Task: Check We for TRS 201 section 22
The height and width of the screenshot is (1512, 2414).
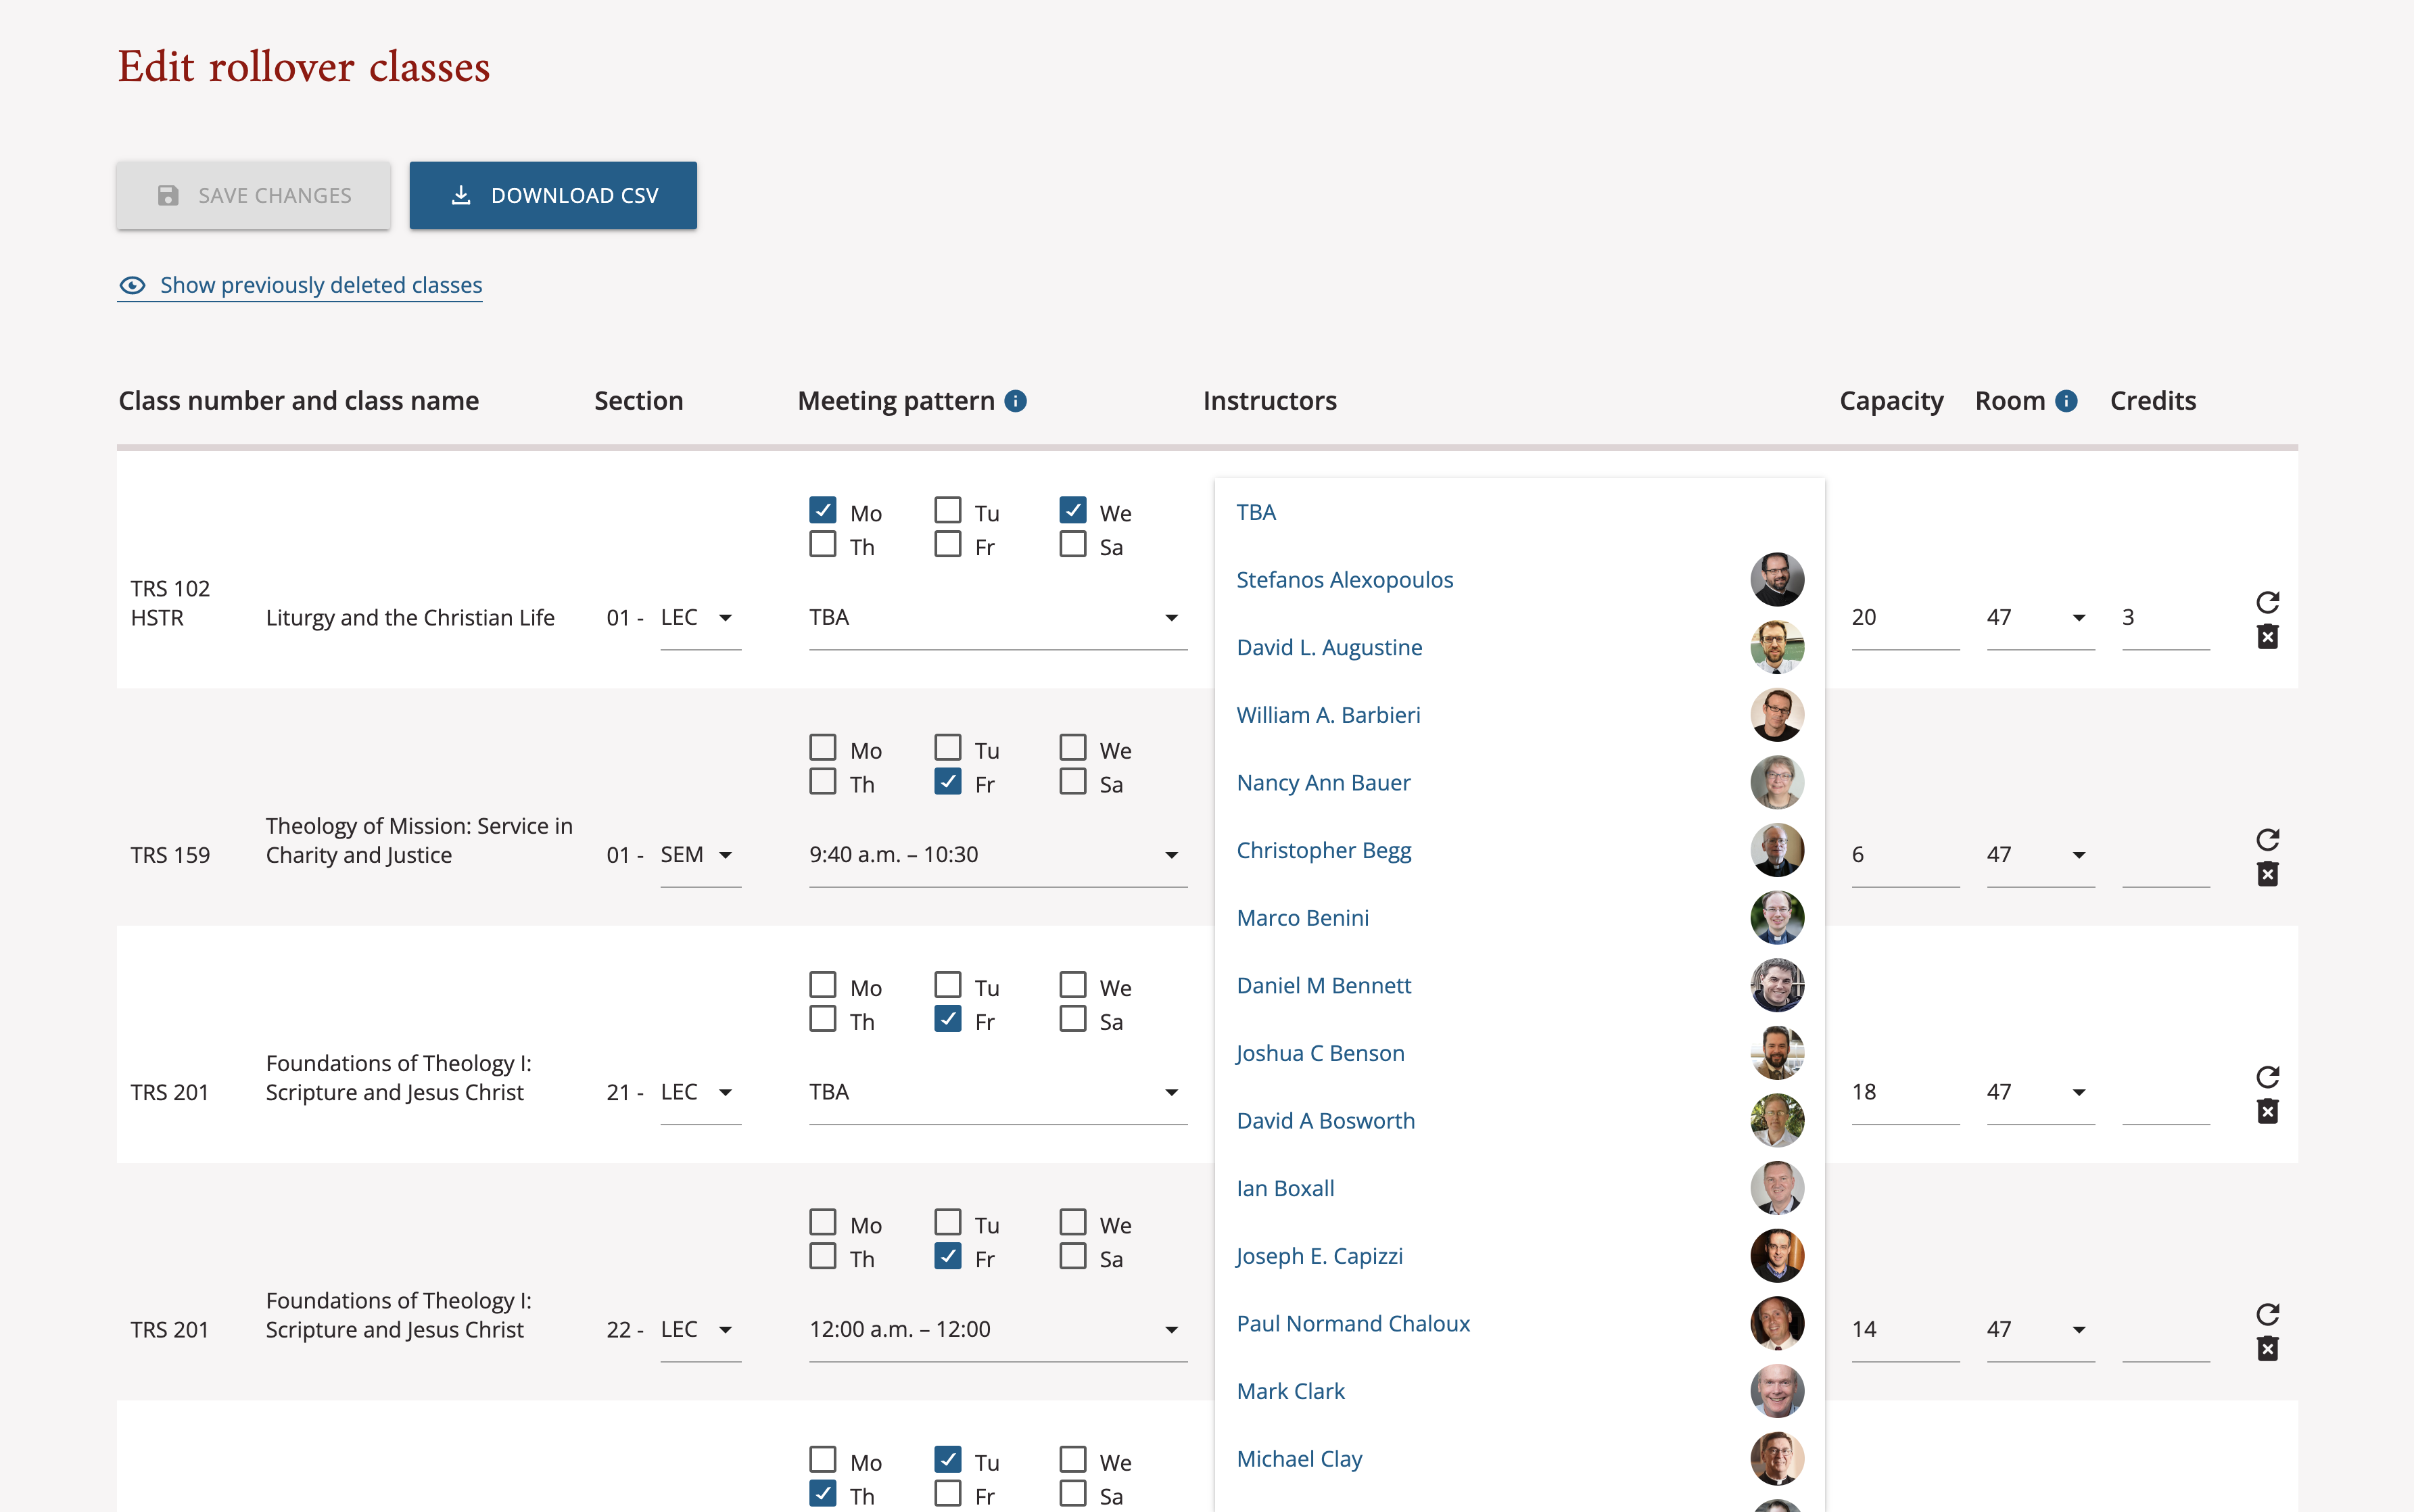Action: tap(1073, 1223)
